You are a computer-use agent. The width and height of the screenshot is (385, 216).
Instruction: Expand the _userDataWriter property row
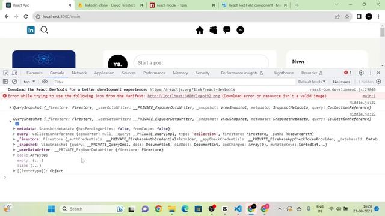click(14, 149)
